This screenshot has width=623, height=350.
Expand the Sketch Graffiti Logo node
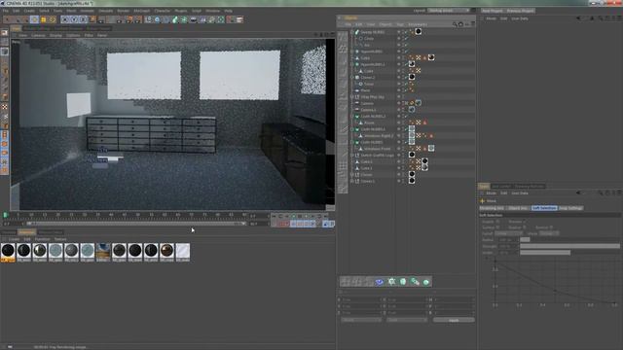tap(352, 155)
